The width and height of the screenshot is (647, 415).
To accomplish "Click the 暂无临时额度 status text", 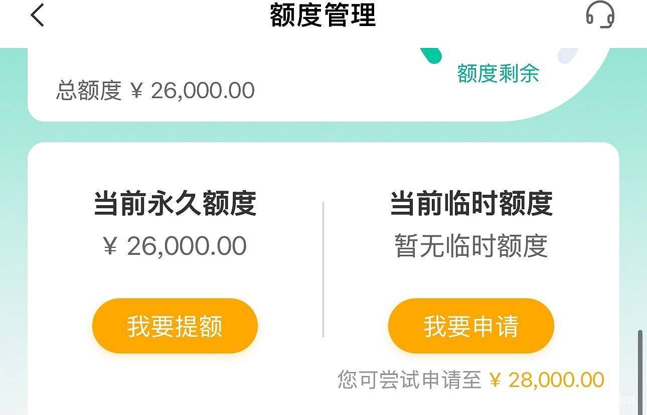I will (471, 246).
